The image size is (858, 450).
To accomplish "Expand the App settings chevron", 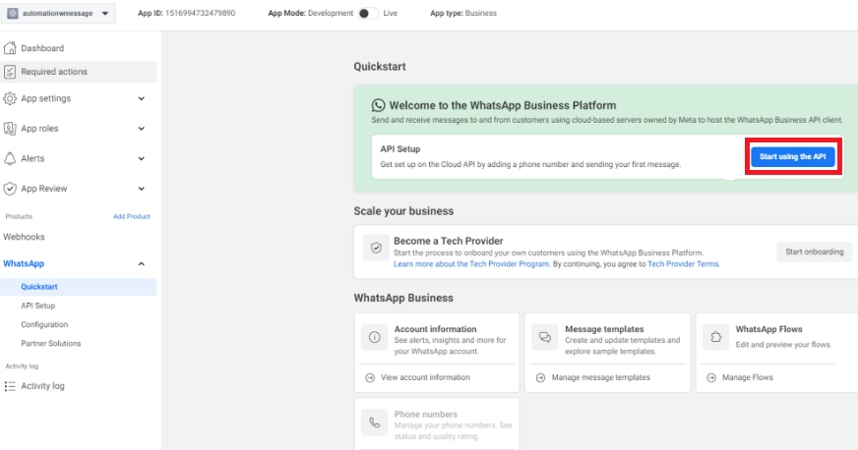I will click(141, 98).
